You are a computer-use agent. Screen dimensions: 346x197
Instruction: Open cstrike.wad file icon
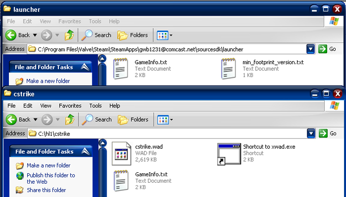(x=121, y=153)
